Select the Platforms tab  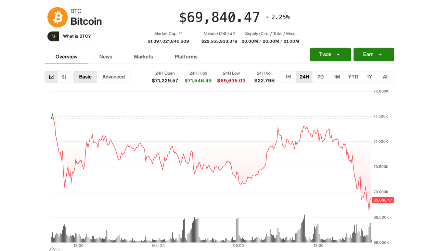coord(186,57)
